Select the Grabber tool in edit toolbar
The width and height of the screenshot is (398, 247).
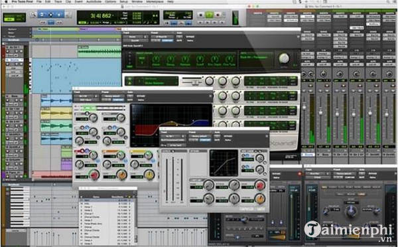[x=59, y=15]
